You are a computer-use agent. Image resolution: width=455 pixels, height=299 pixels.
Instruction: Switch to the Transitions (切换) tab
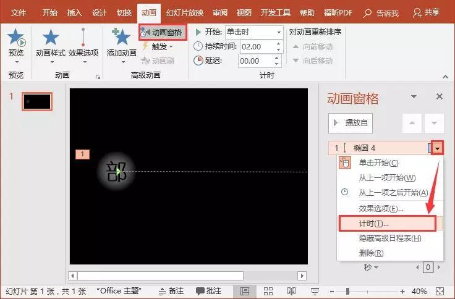click(124, 13)
